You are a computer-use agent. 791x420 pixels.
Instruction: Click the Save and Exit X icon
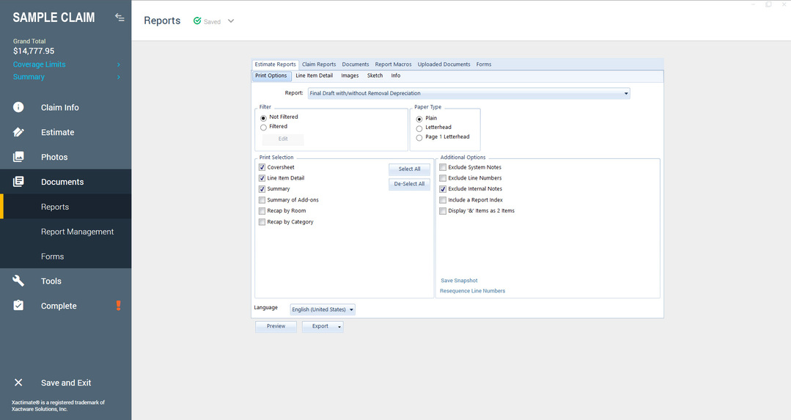click(18, 383)
